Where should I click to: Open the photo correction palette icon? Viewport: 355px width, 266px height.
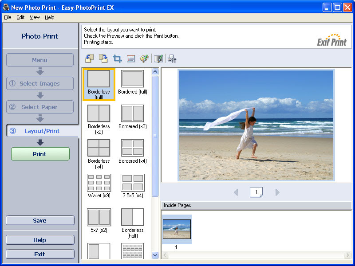pyautogui.click(x=145, y=59)
